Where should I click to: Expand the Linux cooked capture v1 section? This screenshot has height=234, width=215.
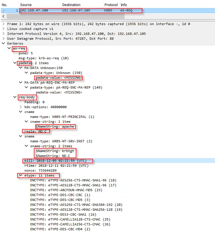point(3,29)
